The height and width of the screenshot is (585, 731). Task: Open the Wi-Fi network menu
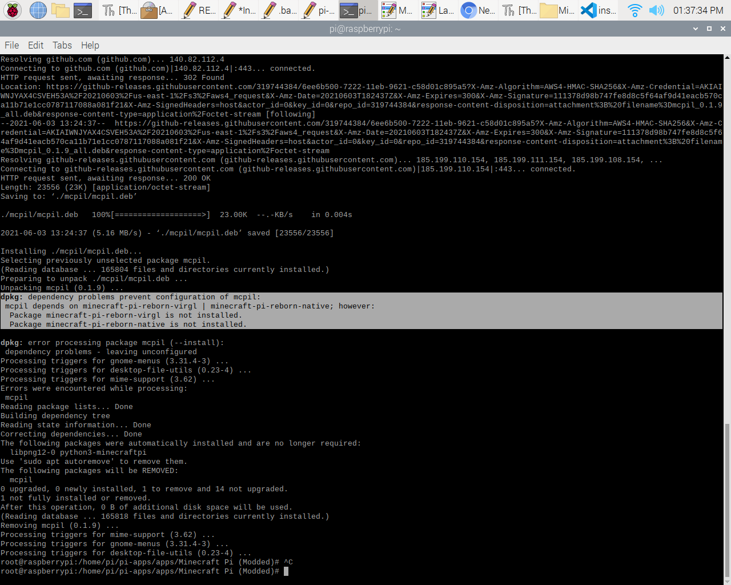634,10
